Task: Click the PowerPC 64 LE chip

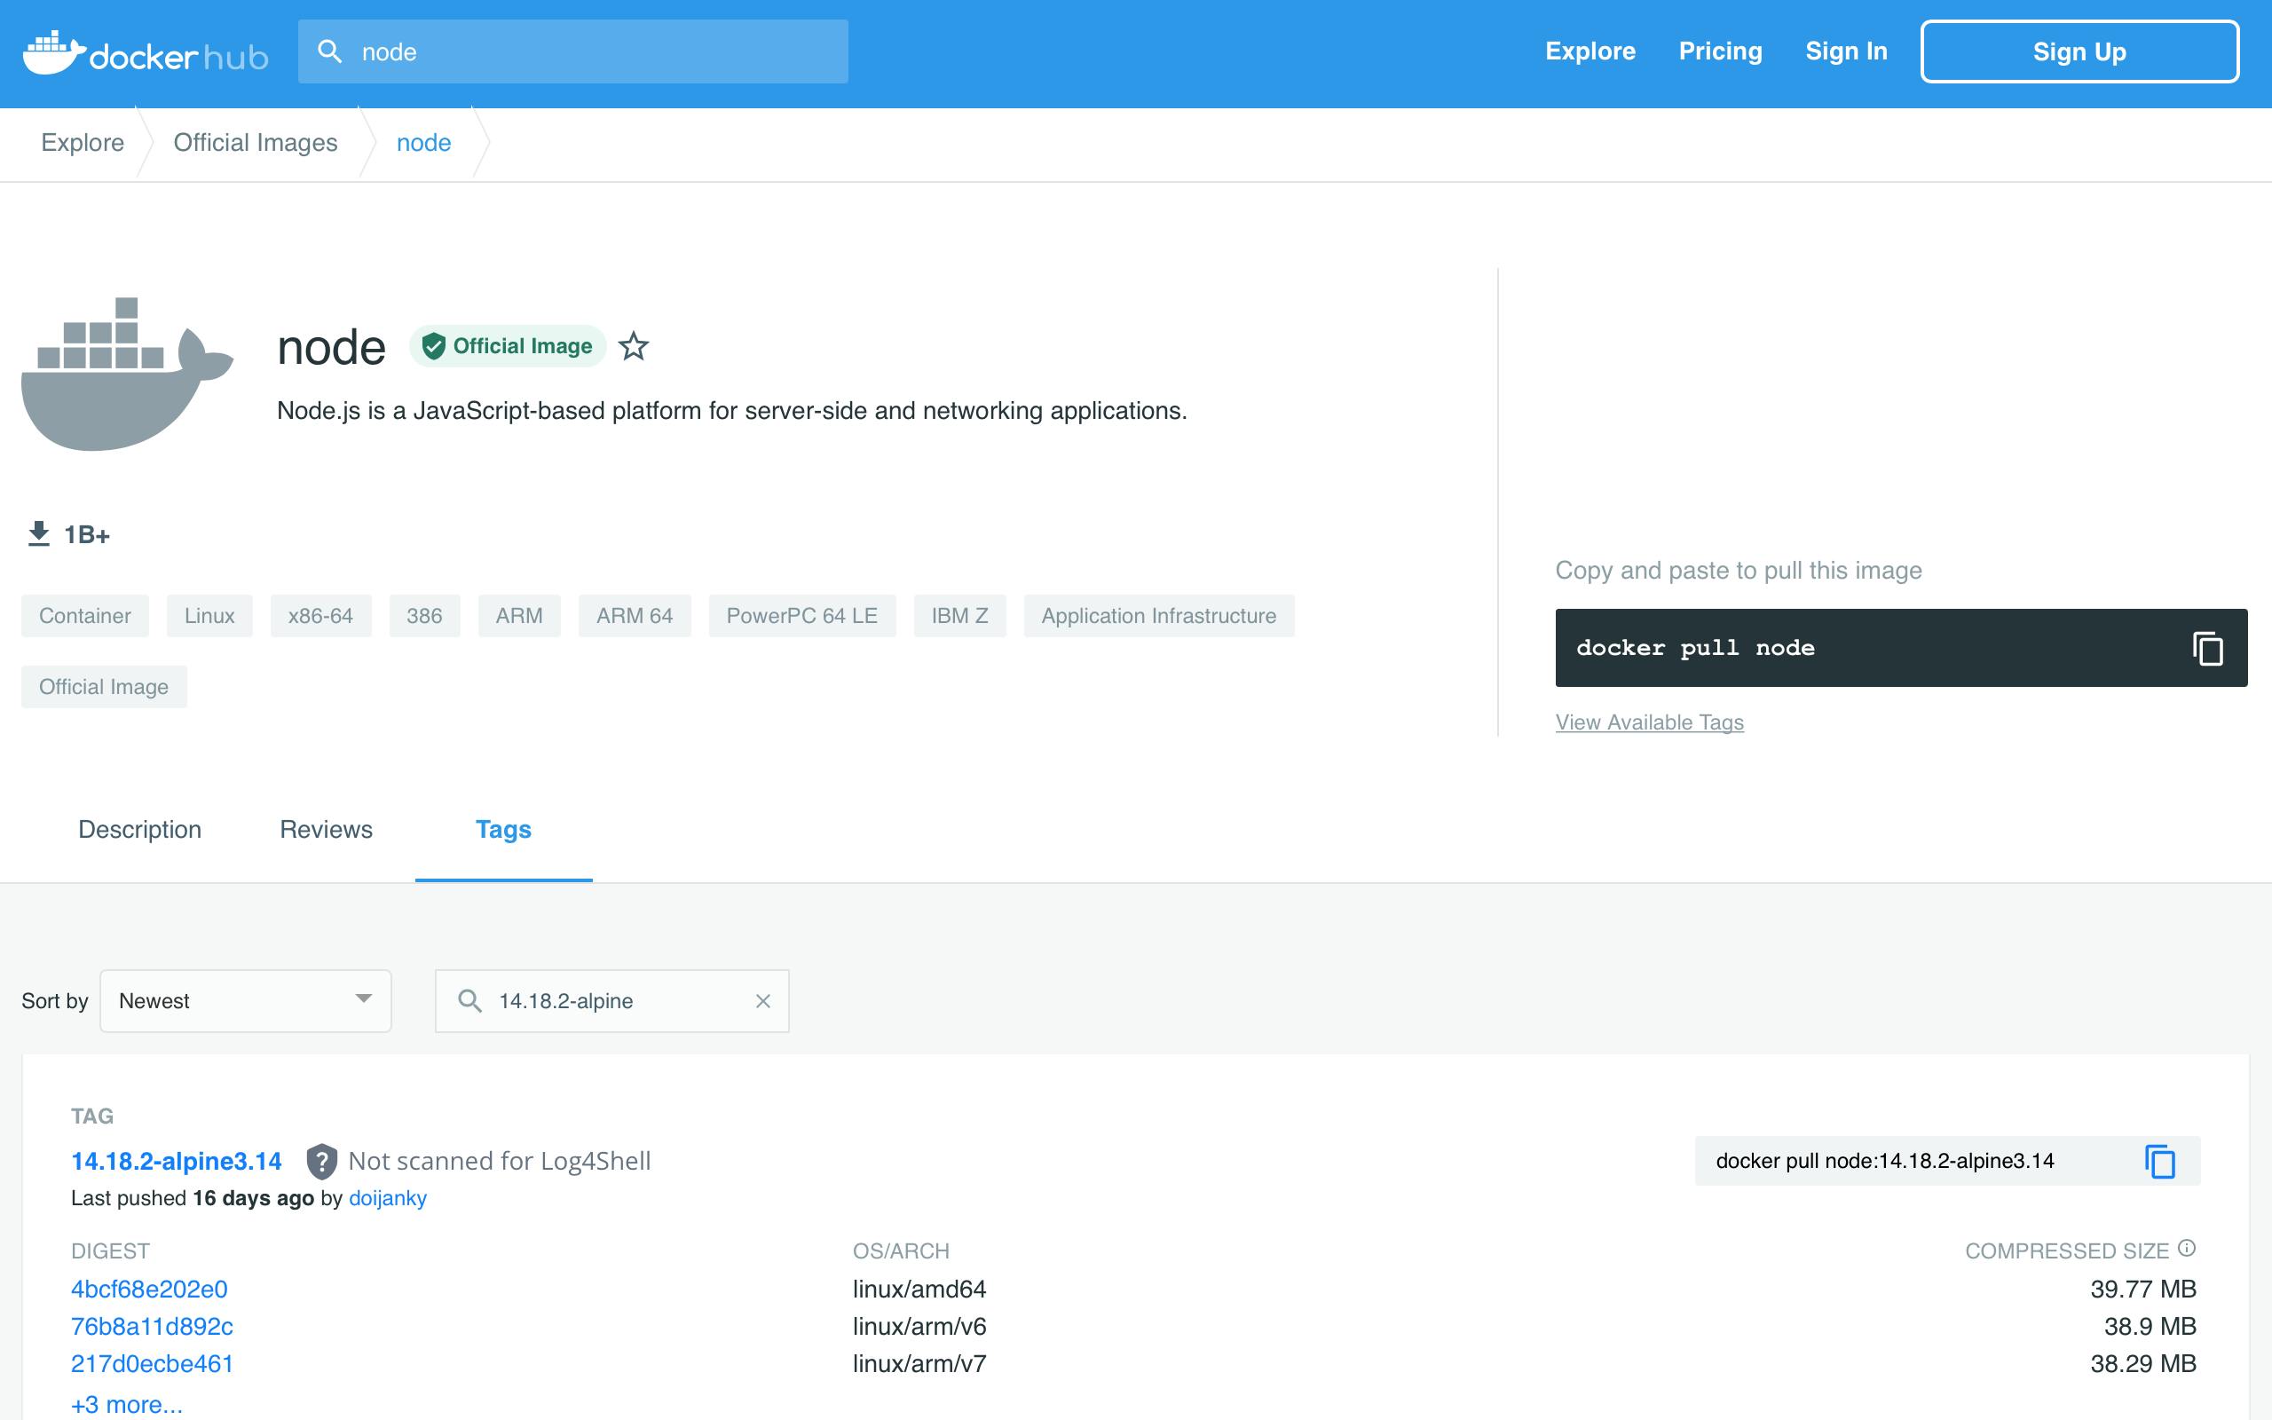Action: pyautogui.click(x=801, y=616)
